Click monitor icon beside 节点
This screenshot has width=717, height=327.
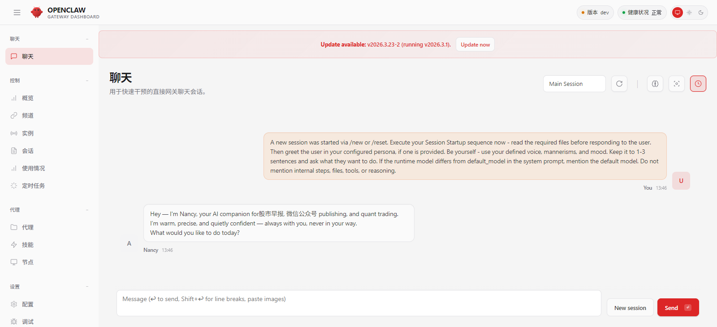tap(14, 262)
